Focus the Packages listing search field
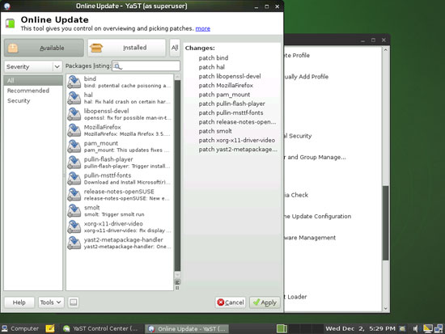The height and width of the screenshot is (334, 445). pos(146,66)
